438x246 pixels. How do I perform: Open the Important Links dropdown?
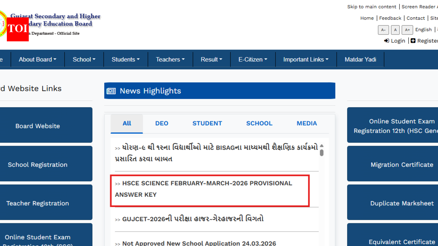point(306,59)
